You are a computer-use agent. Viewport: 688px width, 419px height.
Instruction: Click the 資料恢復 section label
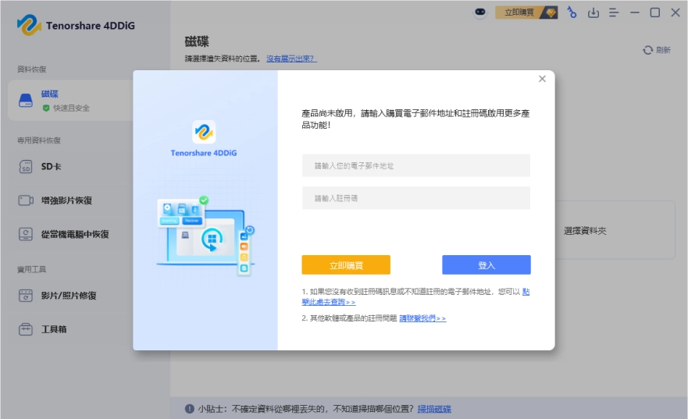click(31, 69)
